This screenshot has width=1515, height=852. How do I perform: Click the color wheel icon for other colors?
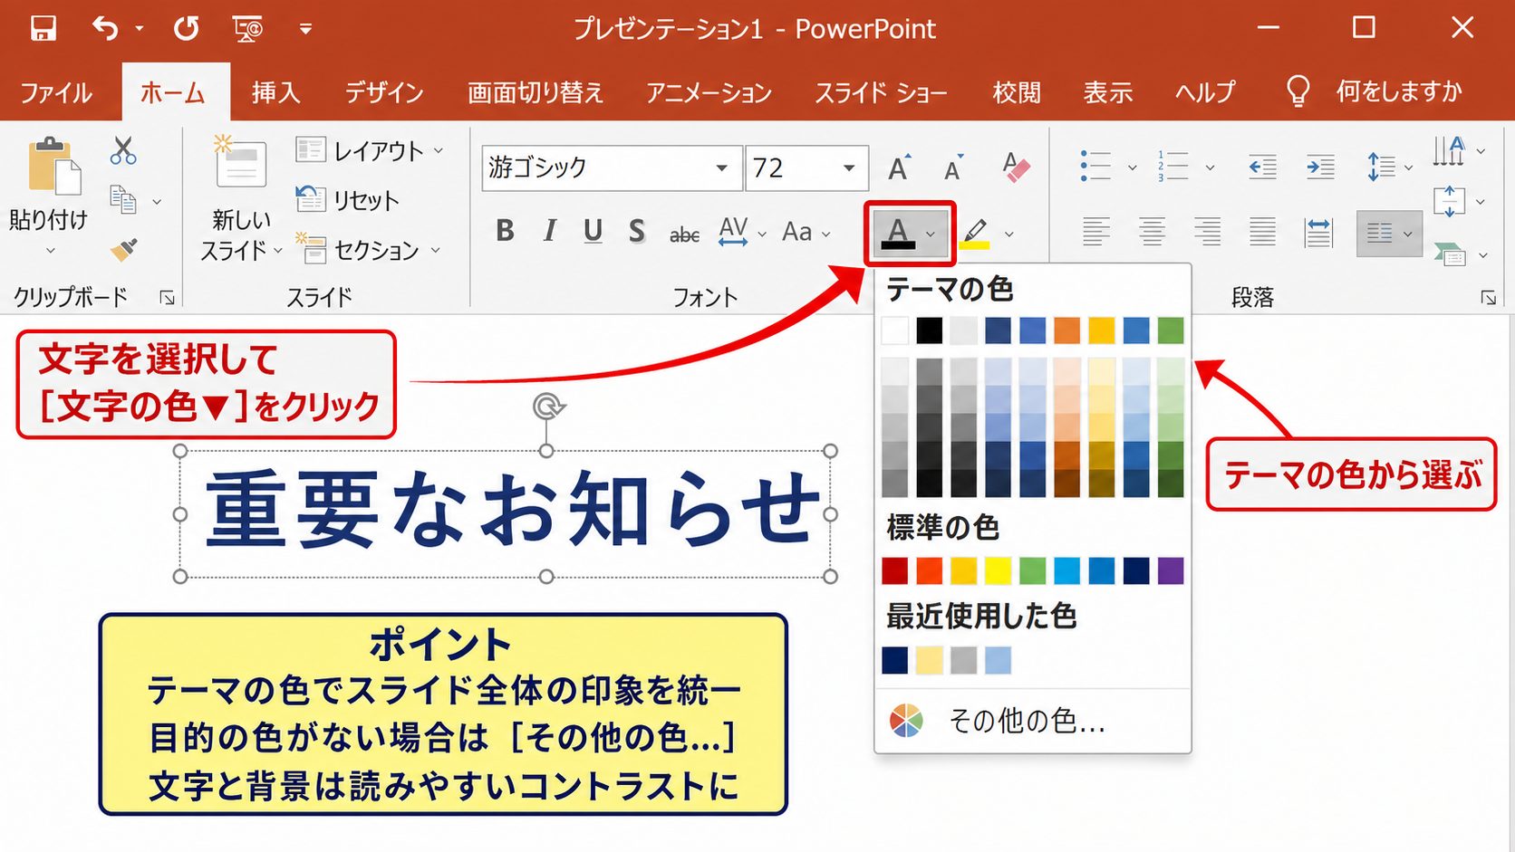point(906,721)
